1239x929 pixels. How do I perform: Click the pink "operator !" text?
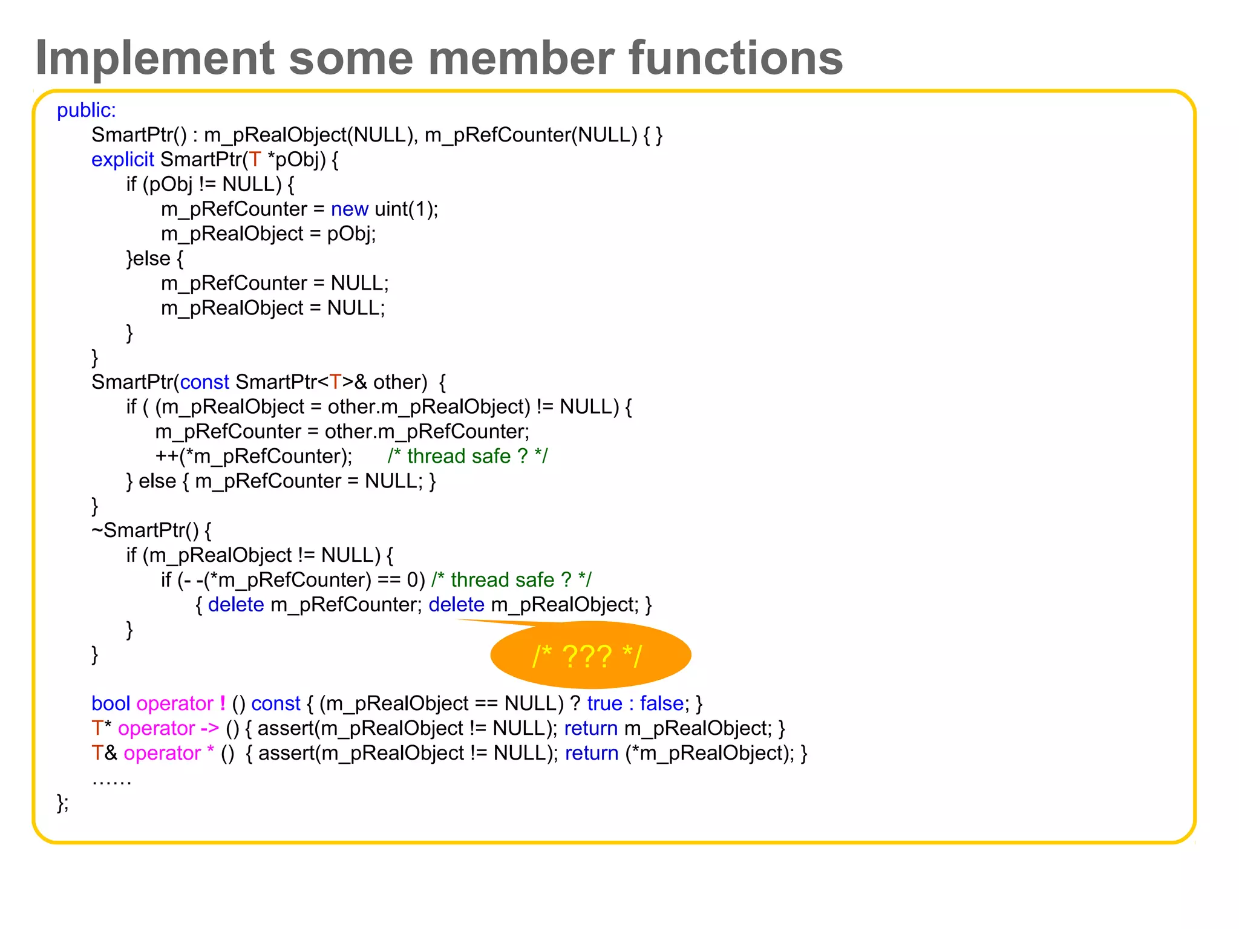click(x=181, y=703)
